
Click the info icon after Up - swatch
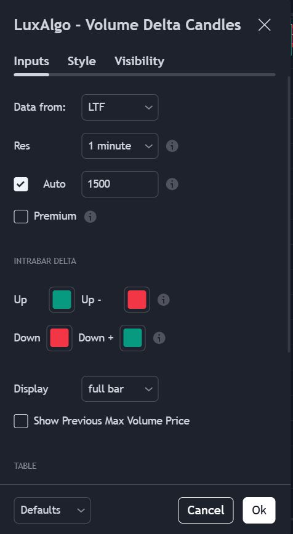(164, 300)
